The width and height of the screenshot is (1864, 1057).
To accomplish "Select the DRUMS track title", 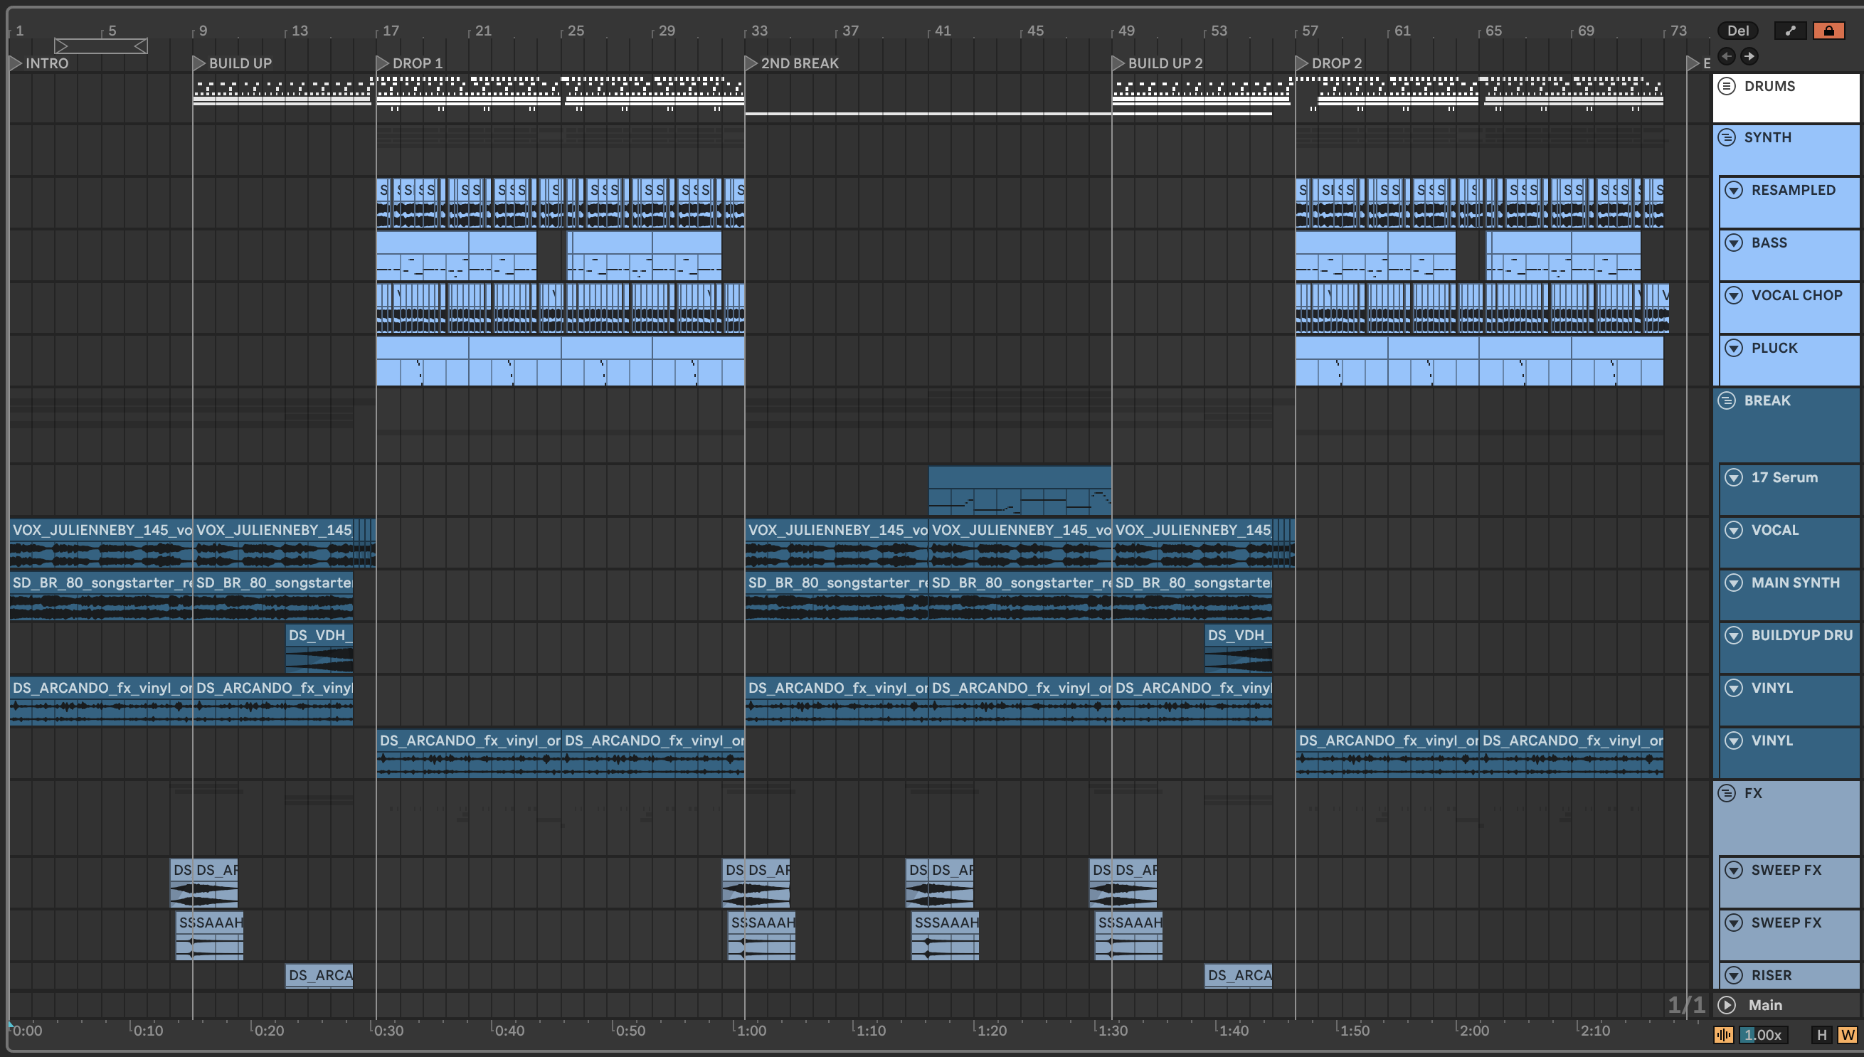I will pos(1769,86).
